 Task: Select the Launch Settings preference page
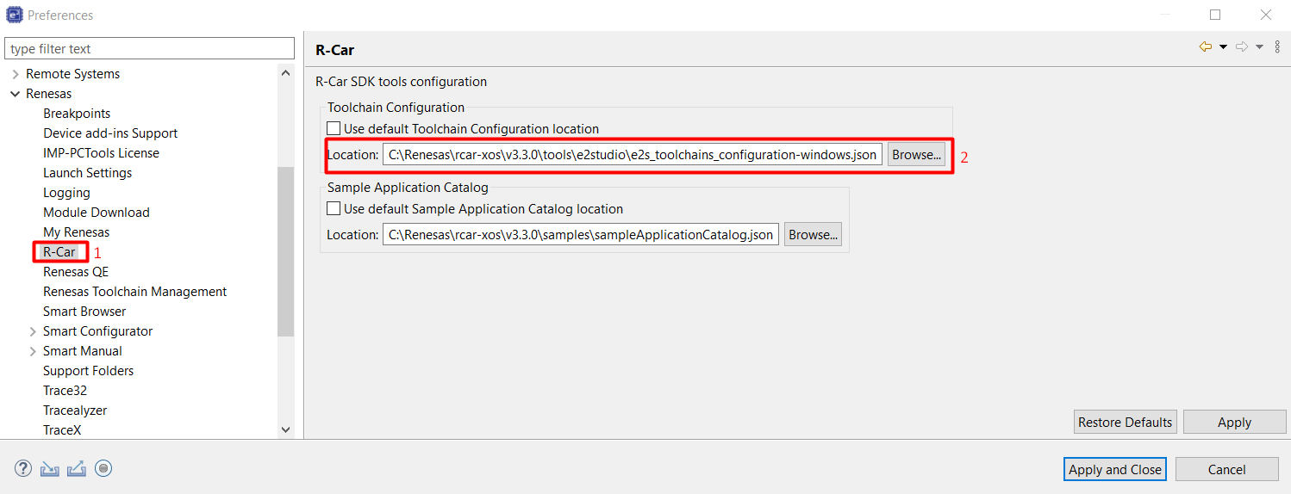87,173
